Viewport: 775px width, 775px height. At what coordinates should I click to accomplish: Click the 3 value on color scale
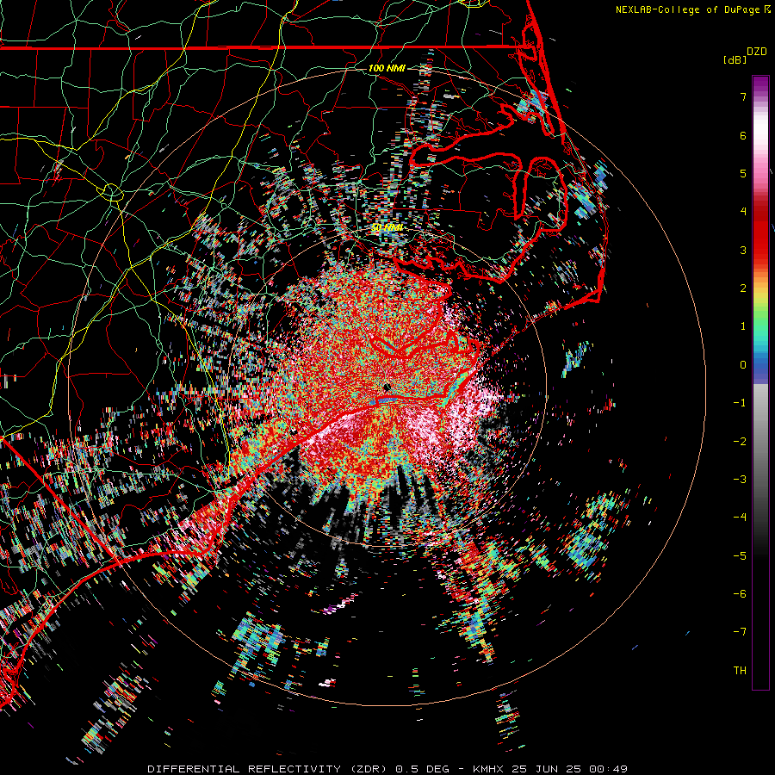pos(743,250)
